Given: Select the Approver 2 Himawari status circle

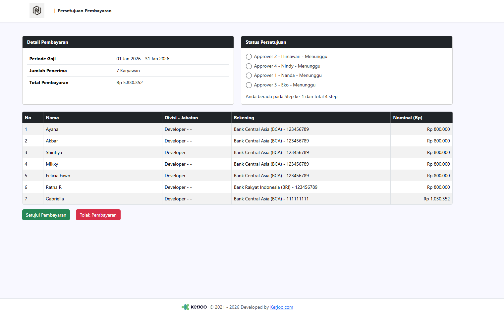Looking at the screenshot, I should 249,57.
